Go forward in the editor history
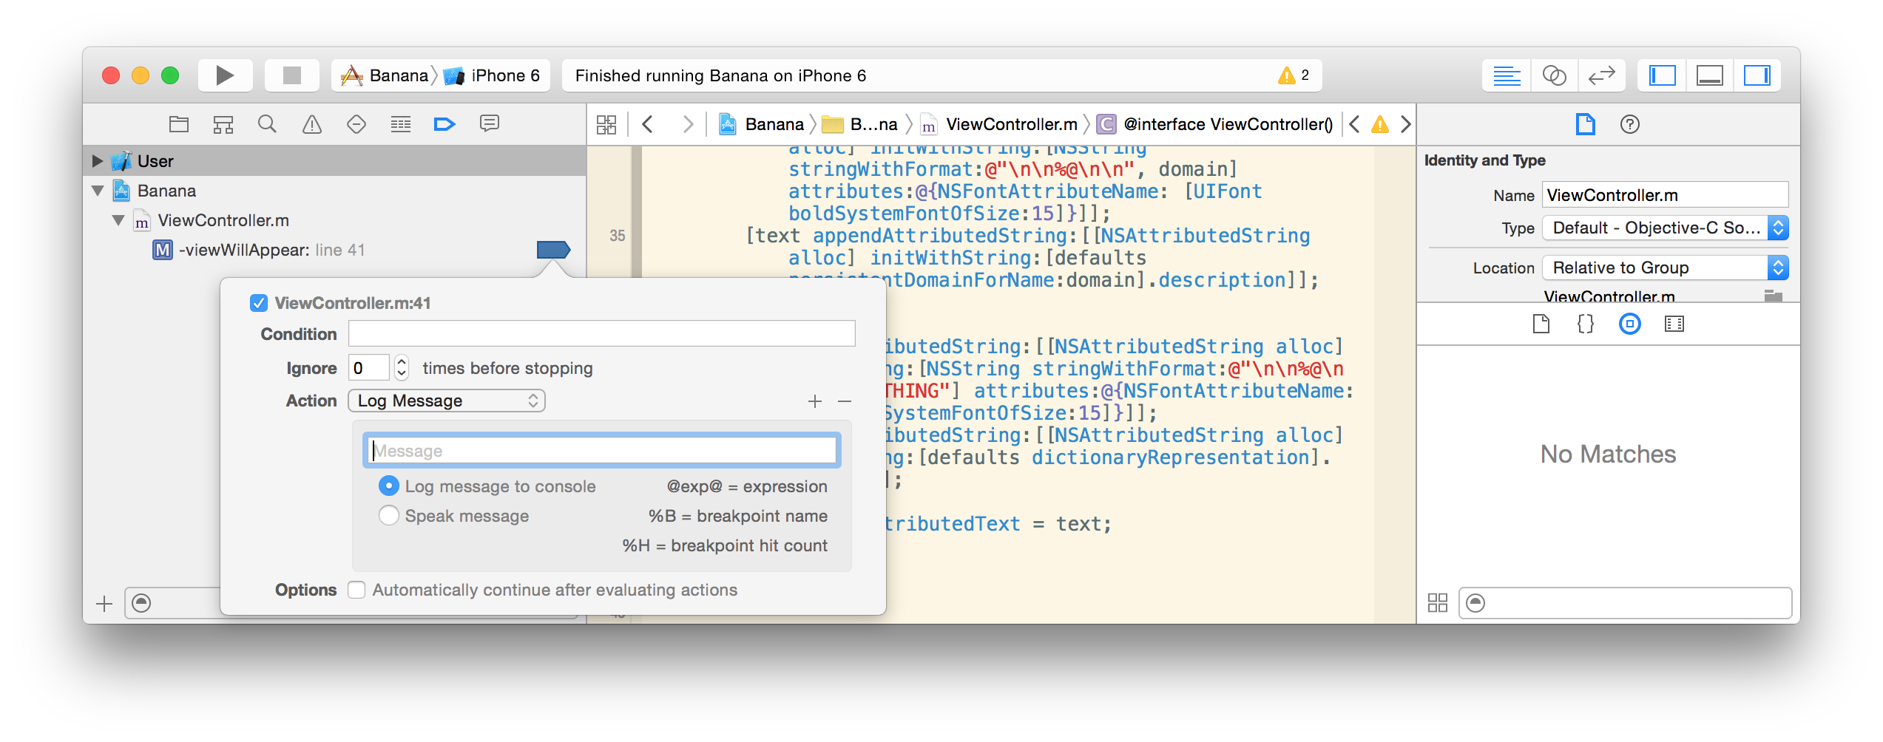Image resolution: width=1883 pixels, height=742 pixels. click(x=688, y=124)
